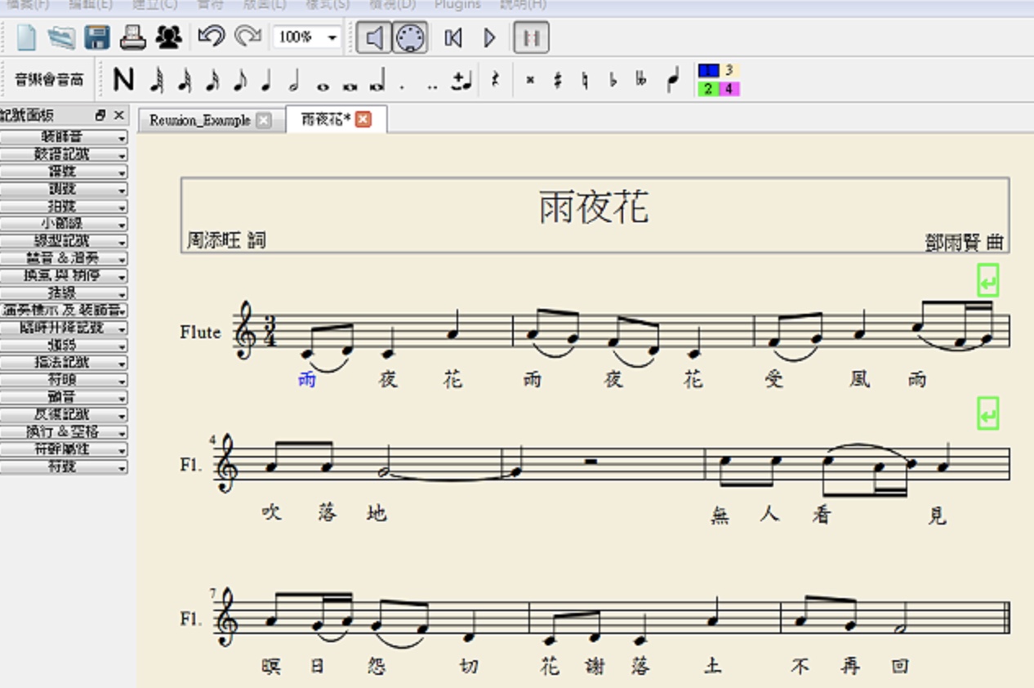Switch to the Reunion_Example tab

pos(200,120)
